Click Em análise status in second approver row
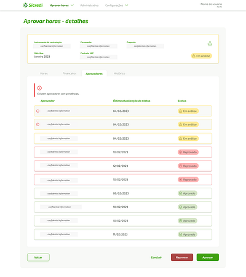 tap(188, 124)
